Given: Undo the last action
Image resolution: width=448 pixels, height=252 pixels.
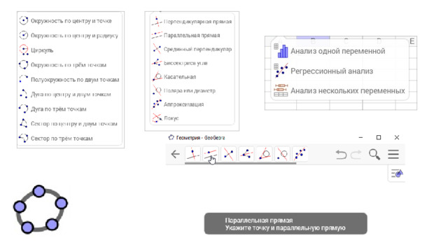Looking at the screenshot, I should tap(341, 155).
